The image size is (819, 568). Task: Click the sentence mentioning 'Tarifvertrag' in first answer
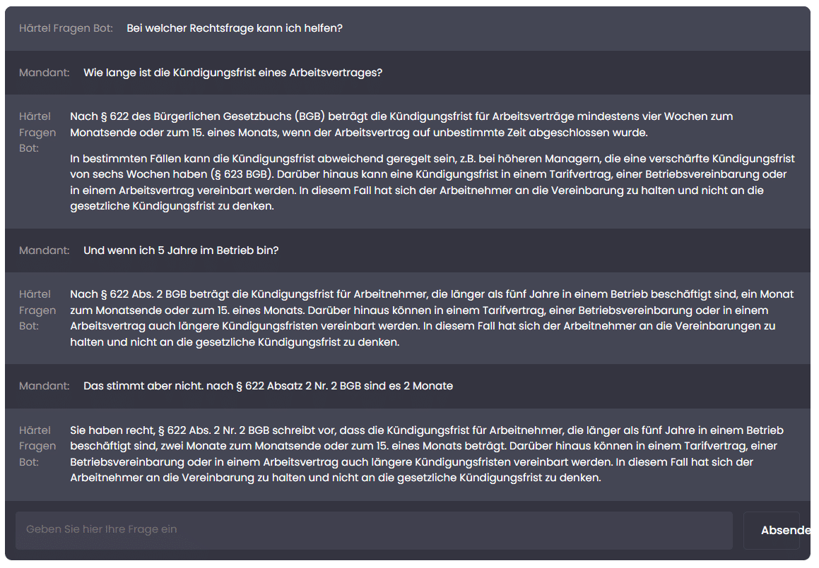coord(430,182)
